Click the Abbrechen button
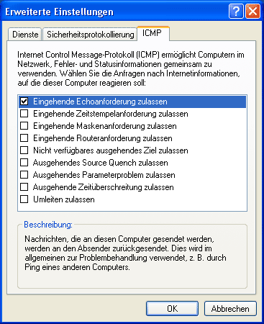This screenshot has height=324, width=264. pos(230,308)
